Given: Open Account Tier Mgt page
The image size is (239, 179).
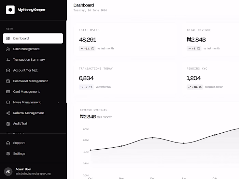Looking at the screenshot, I should coord(33,70).
